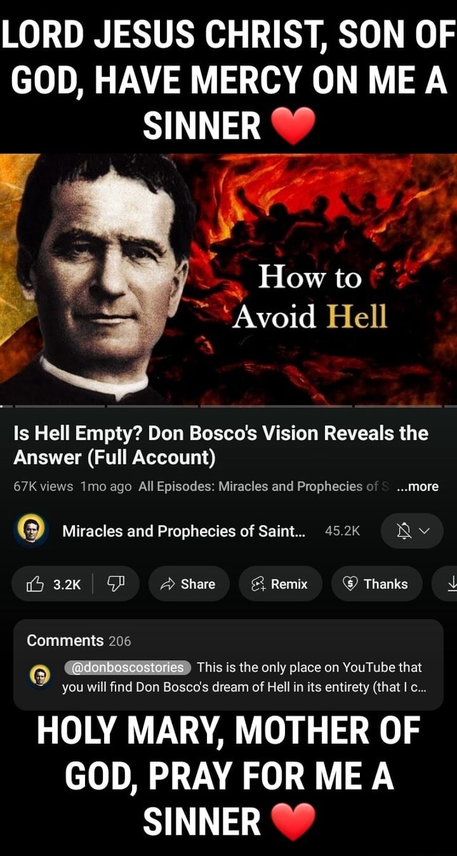Open the channel avatar beside Miracles and Prophecies
This screenshot has width=457, height=856.
coord(31,531)
